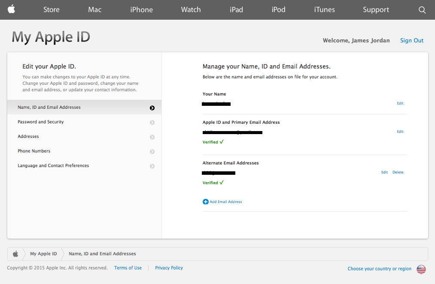Open iTunes in the navigation bar

pos(324,10)
